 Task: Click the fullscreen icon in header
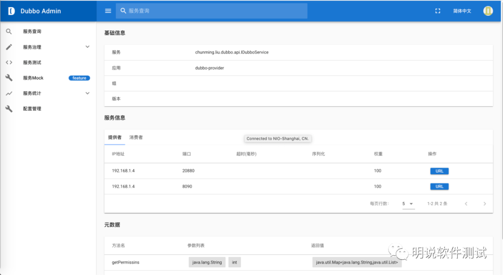pyautogui.click(x=437, y=11)
